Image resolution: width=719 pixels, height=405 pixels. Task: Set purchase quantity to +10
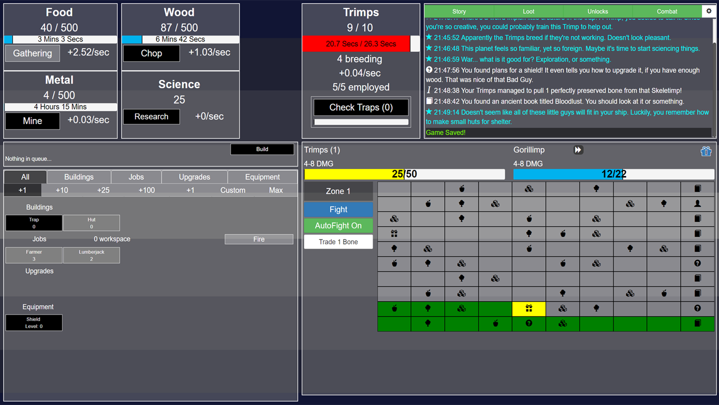coord(62,190)
